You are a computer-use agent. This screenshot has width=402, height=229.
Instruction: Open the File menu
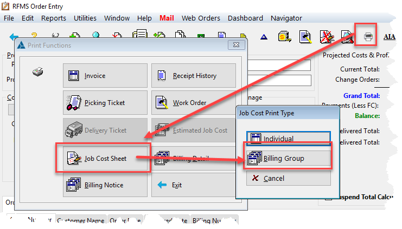(x=9, y=18)
